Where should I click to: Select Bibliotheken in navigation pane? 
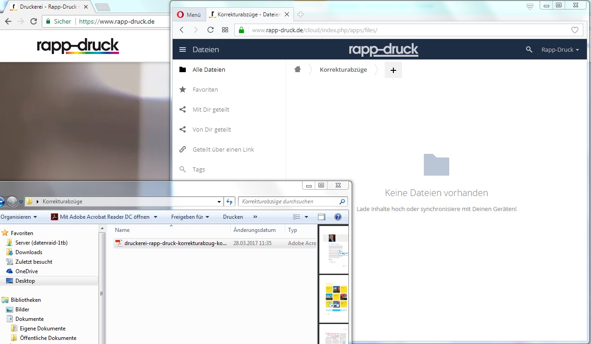pyautogui.click(x=26, y=300)
